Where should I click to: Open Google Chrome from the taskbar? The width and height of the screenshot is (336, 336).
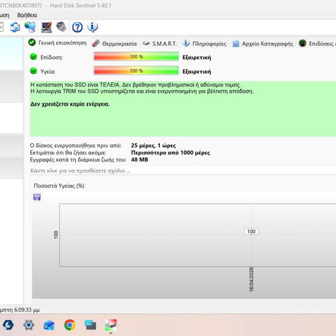point(70,325)
